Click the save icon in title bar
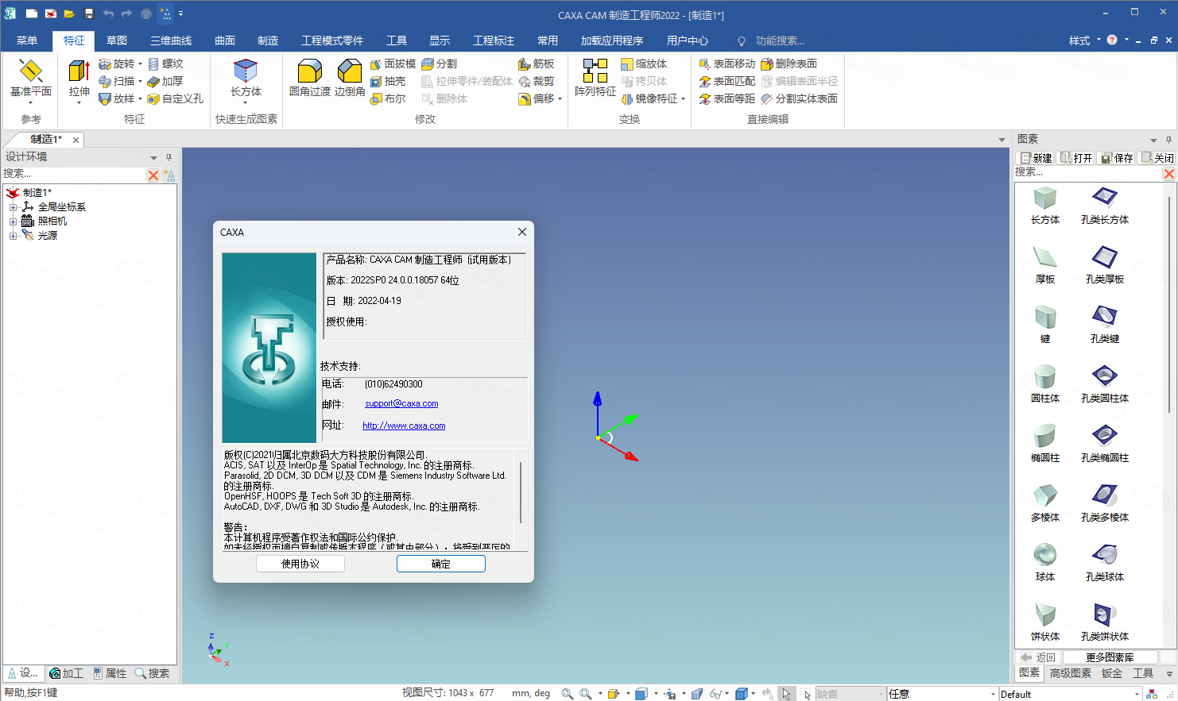Viewport: 1178px width, 701px height. [88, 13]
